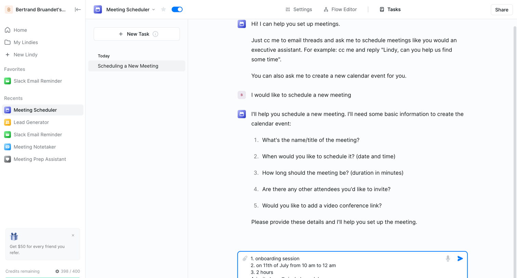Image resolution: width=517 pixels, height=278 pixels.
Task: Toggle the Meeting Scheduler on/off switch
Action: coord(177,10)
